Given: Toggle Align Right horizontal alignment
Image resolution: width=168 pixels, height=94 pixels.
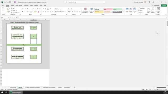Looking at the screenshot, I should point(48,11).
